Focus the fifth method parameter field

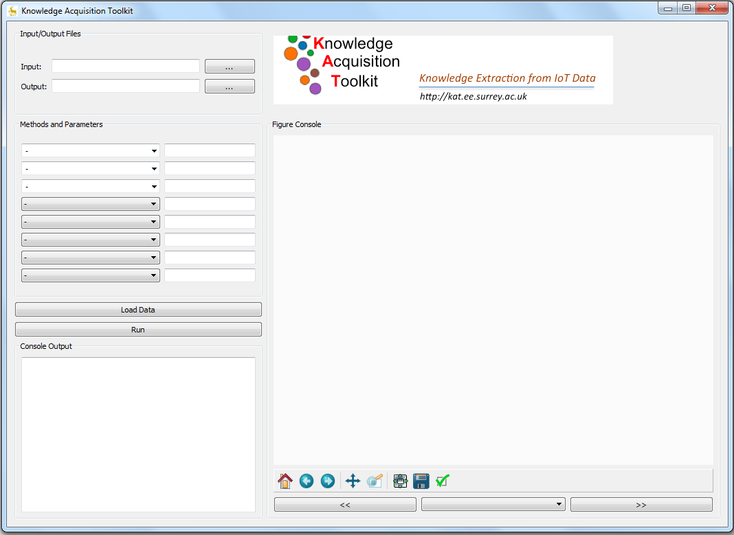[x=210, y=222]
